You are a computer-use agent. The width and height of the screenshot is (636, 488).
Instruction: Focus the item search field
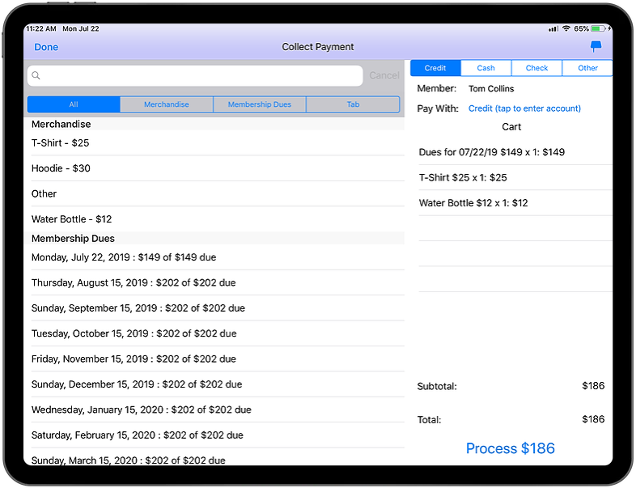coord(198,76)
